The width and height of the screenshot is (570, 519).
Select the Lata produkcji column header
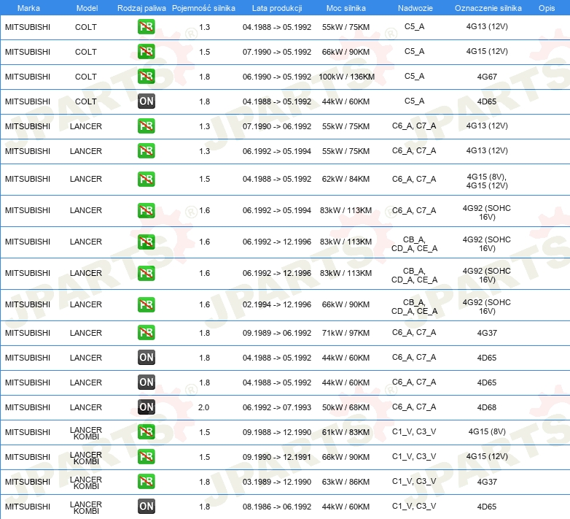pyautogui.click(x=276, y=7)
